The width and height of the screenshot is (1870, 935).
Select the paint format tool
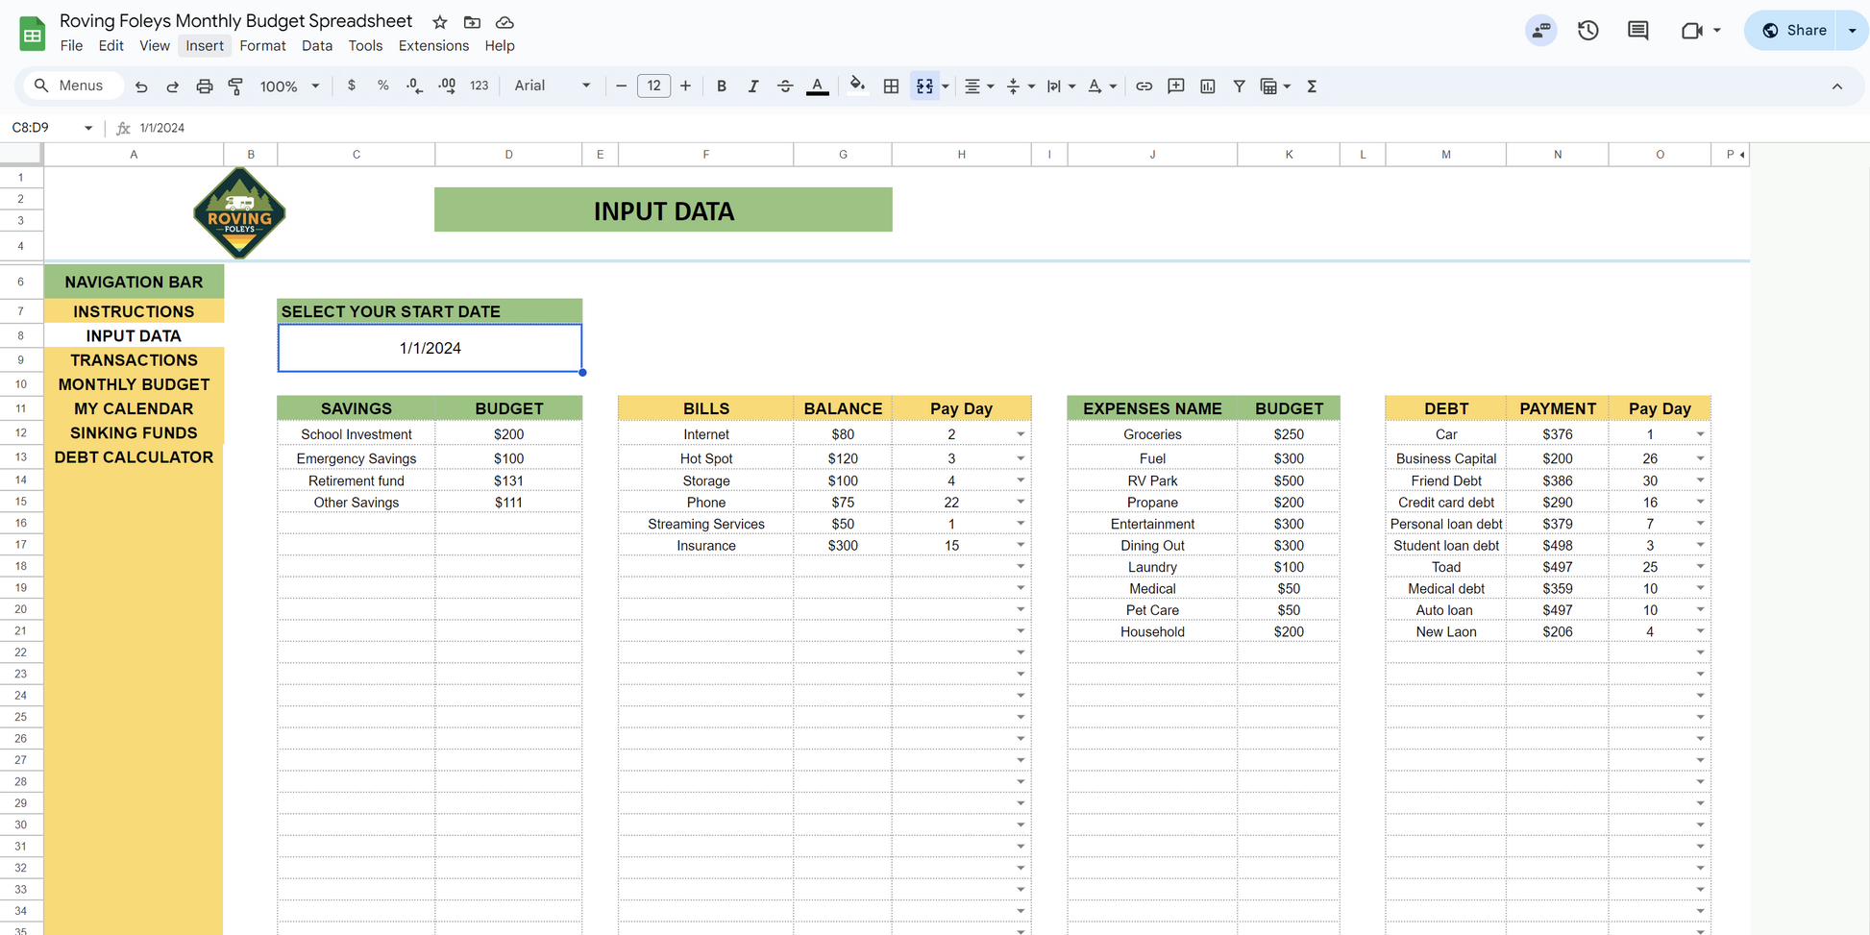[x=235, y=86]
